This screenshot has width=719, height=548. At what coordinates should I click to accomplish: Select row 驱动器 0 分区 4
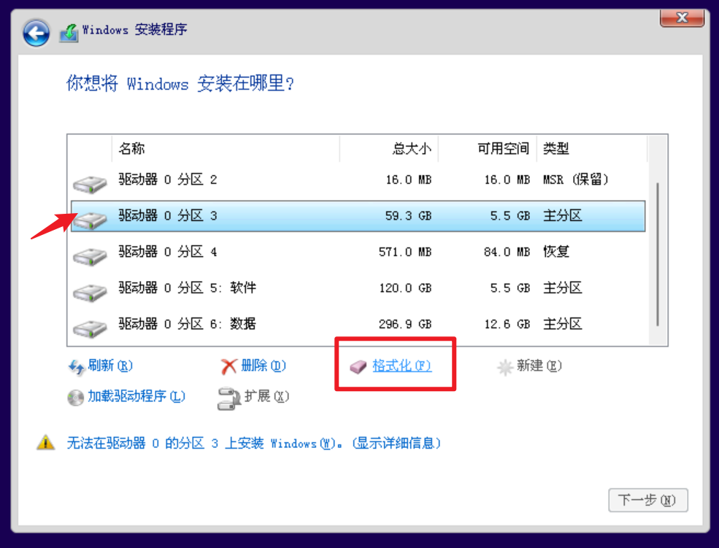358,252
